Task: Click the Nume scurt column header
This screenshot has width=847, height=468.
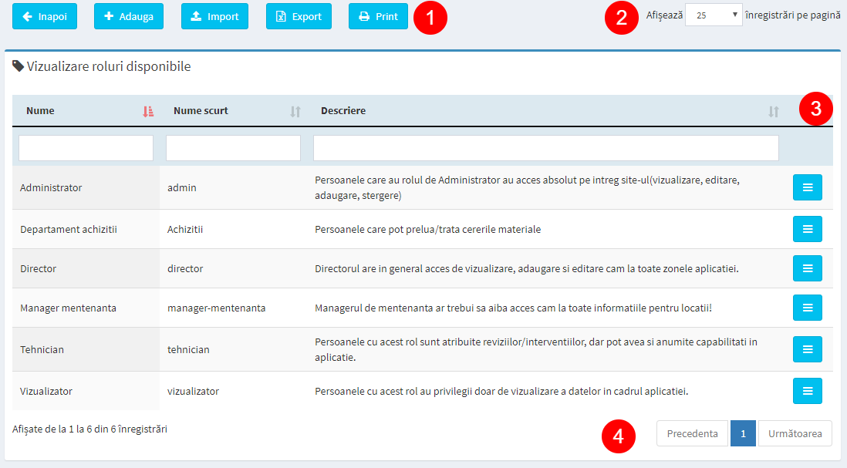Action: click(234, 111)
